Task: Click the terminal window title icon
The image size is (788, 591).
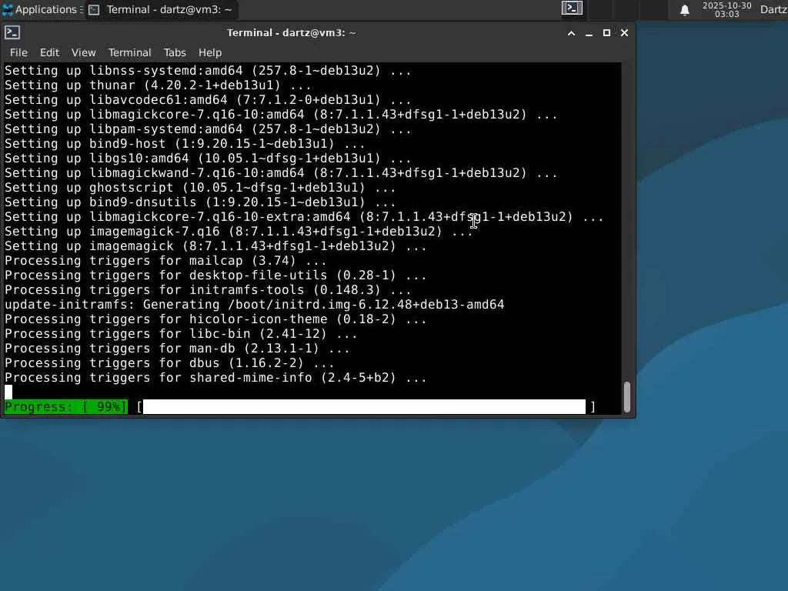Action: 12,32
